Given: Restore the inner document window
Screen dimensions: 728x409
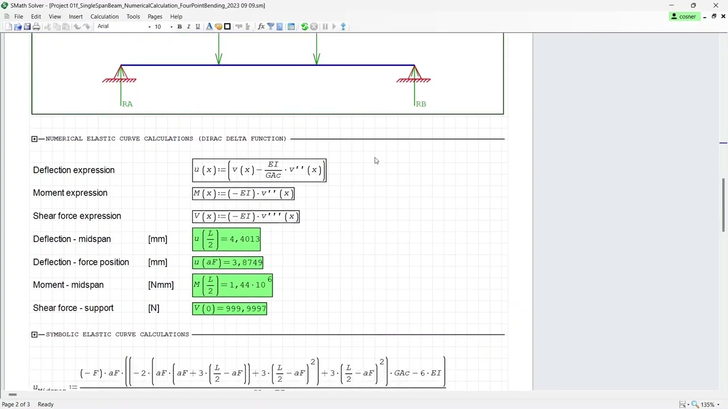Looking at the screenshot, I should (714, 16).
